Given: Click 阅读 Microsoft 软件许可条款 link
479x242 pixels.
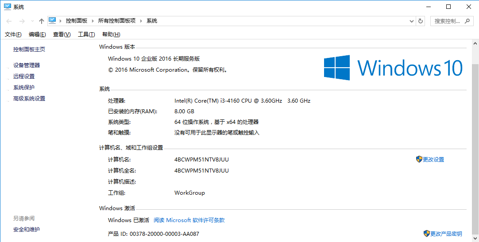Looking at the screenshot, I should [x=189, y=220].
